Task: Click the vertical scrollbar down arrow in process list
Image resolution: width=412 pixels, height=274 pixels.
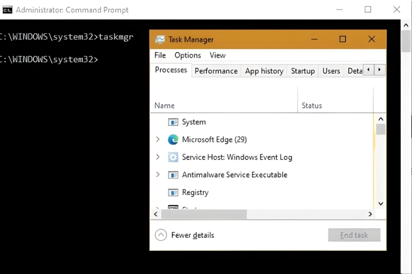Action: [x=381, y=203]
